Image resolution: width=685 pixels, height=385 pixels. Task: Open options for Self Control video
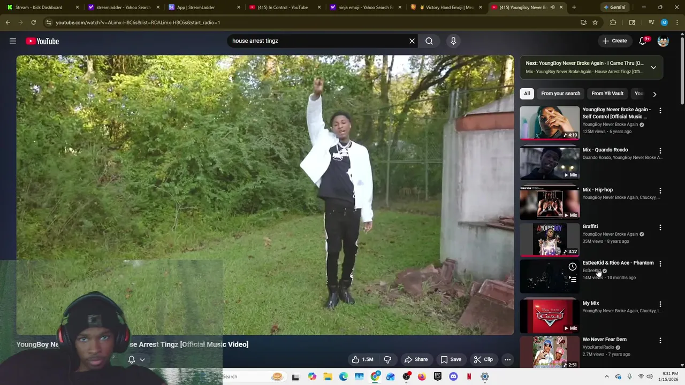660,111
